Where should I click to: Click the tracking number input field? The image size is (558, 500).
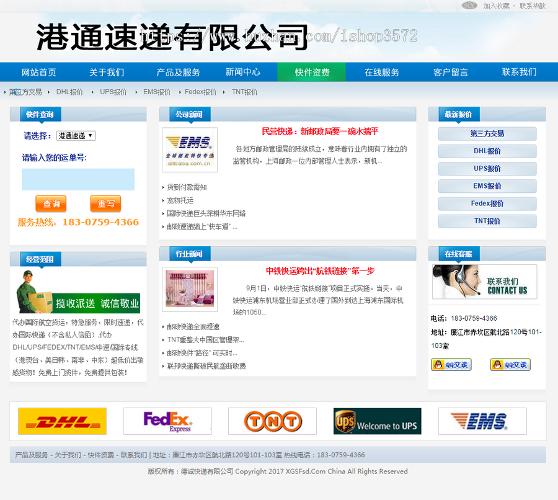pos(78,179)
